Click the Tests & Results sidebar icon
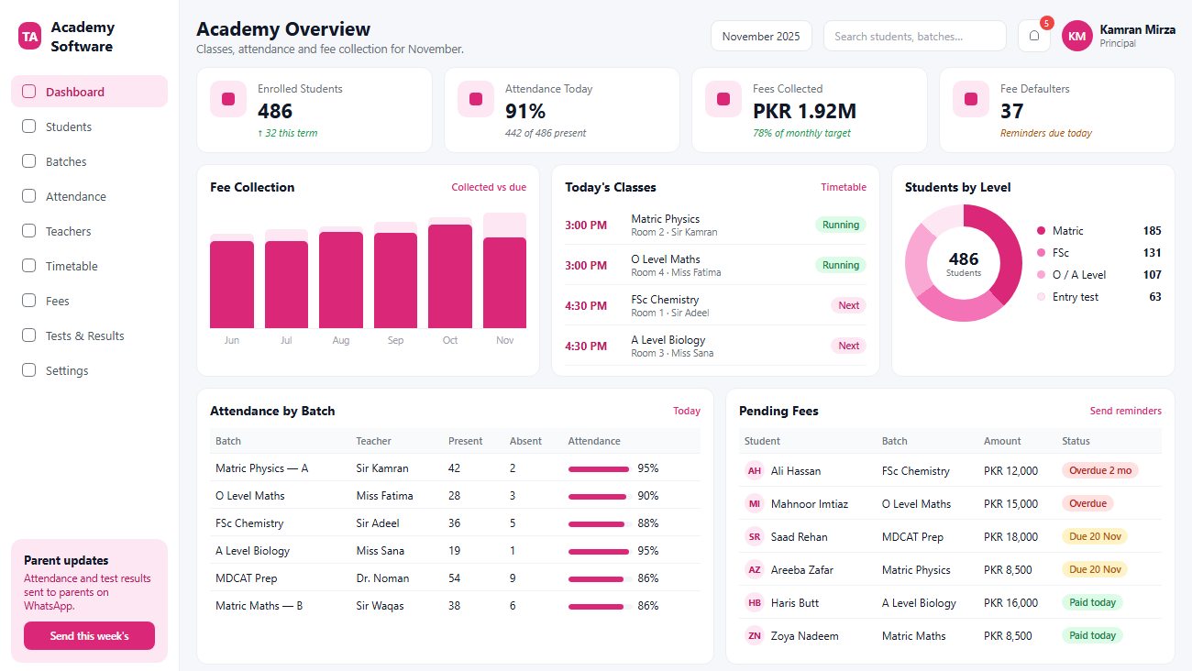The image size is (1192, 671). (28, 335)
